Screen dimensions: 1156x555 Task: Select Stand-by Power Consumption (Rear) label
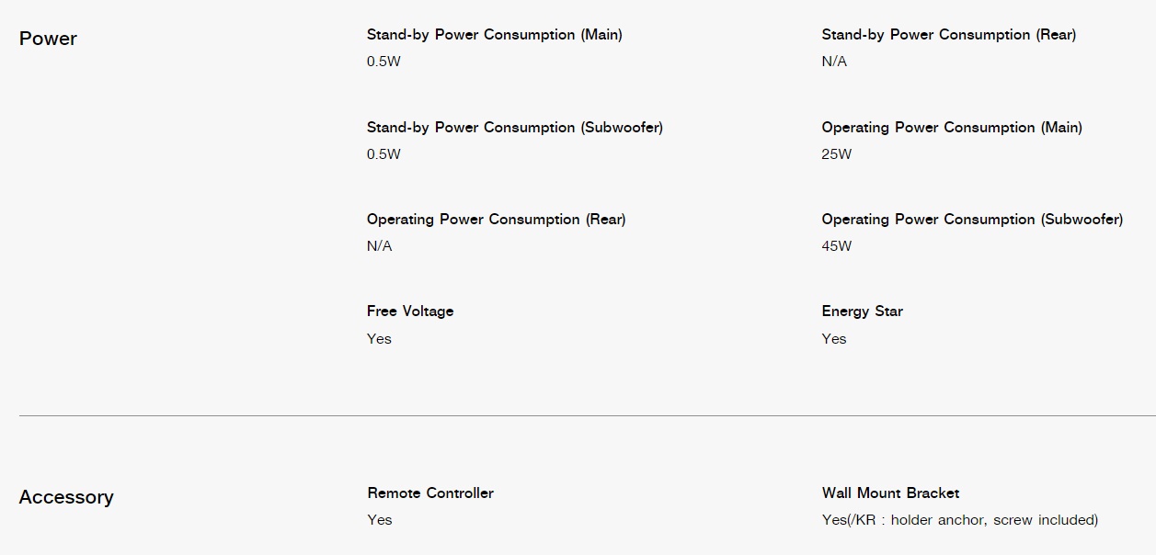(x=949, y=35)
